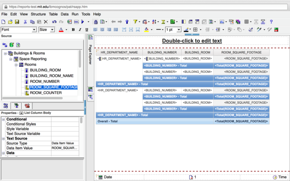Click the Filter funnel icon
290x181 pixels.
click(135, 22)
